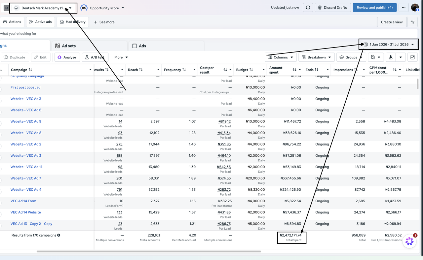
Task: Click the export download arrow icon
Action: coord(391,57)
